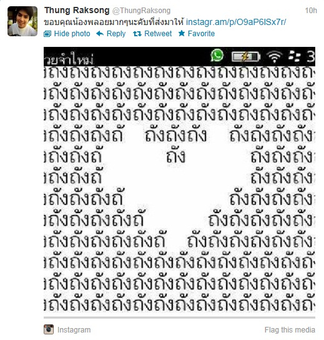
Task: Open the instagr.am photo link
Action: pos(236,22)
